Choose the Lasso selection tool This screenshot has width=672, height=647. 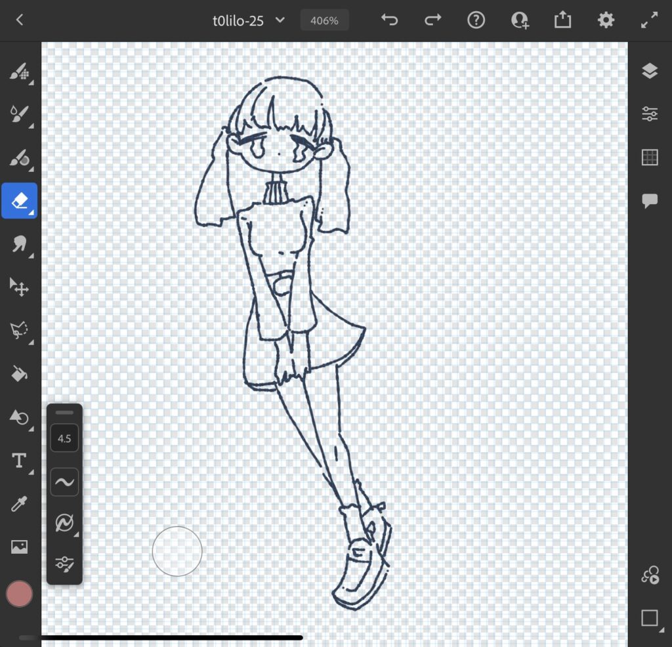19,330
